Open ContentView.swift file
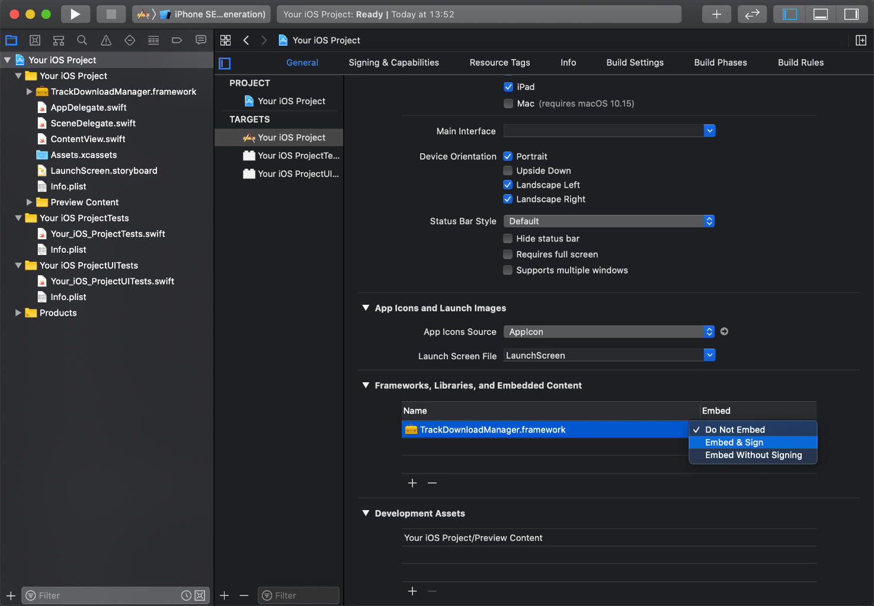874x606 pixels. 88,139
